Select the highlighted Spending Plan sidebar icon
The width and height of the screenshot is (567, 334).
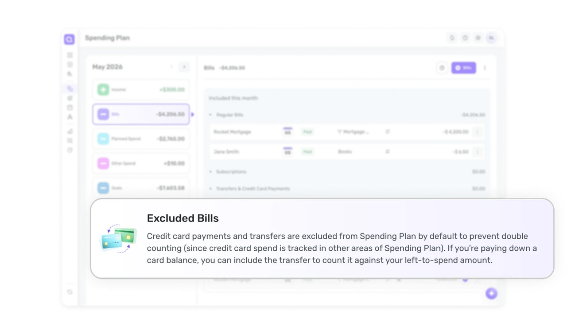coord(70,89)
